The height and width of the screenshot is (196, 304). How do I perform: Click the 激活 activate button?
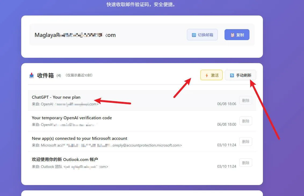pyautogui.click(x=211, y=75)
